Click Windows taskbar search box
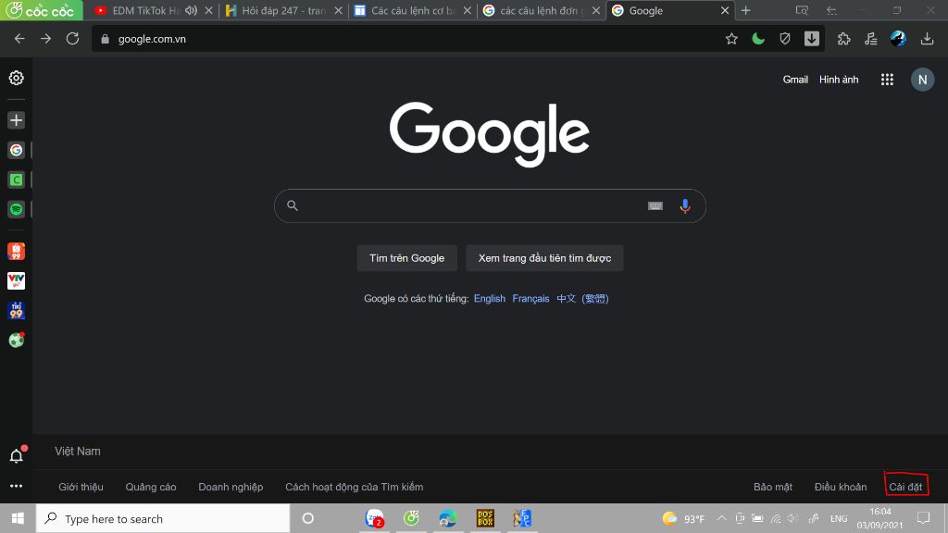 pyautogui.click(x=163, y=518)
